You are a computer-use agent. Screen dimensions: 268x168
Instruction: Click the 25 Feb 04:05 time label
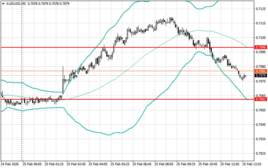[98, 164]
